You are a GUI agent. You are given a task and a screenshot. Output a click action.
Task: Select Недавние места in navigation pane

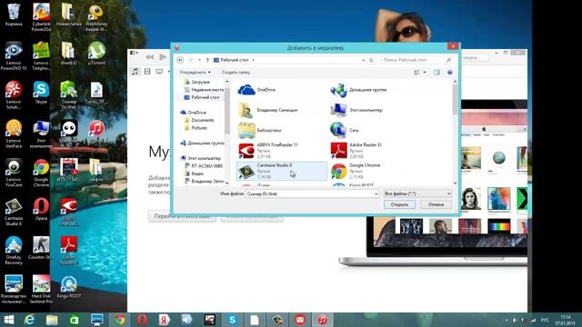[x=204, y=90]
